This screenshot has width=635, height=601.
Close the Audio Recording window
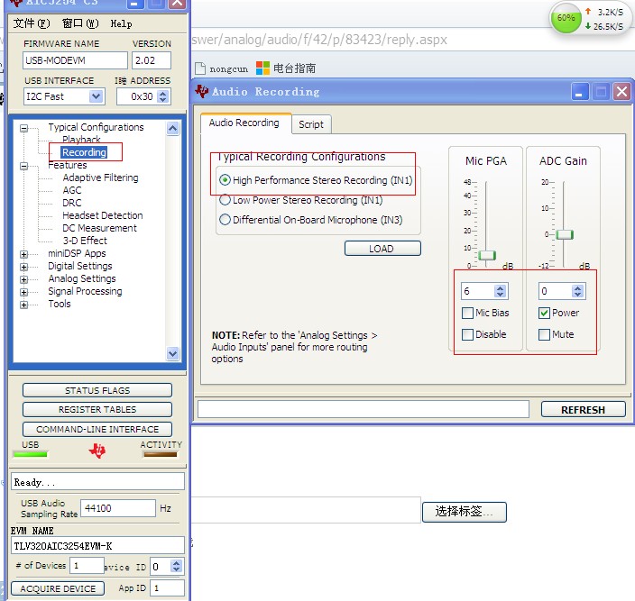622,91
